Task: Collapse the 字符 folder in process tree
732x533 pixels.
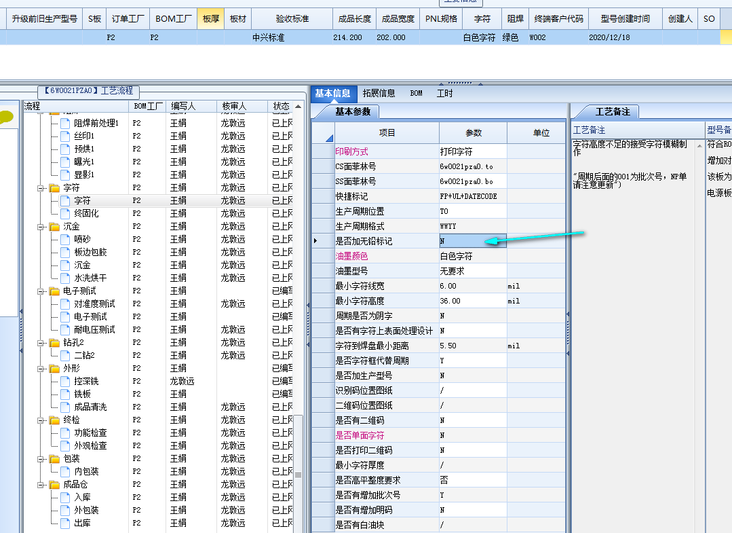Action: [x=41, y=188]
